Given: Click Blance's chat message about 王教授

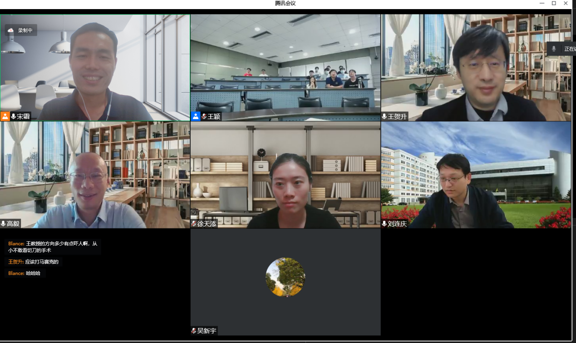Looking at the screenshot, I should point(53,247).
